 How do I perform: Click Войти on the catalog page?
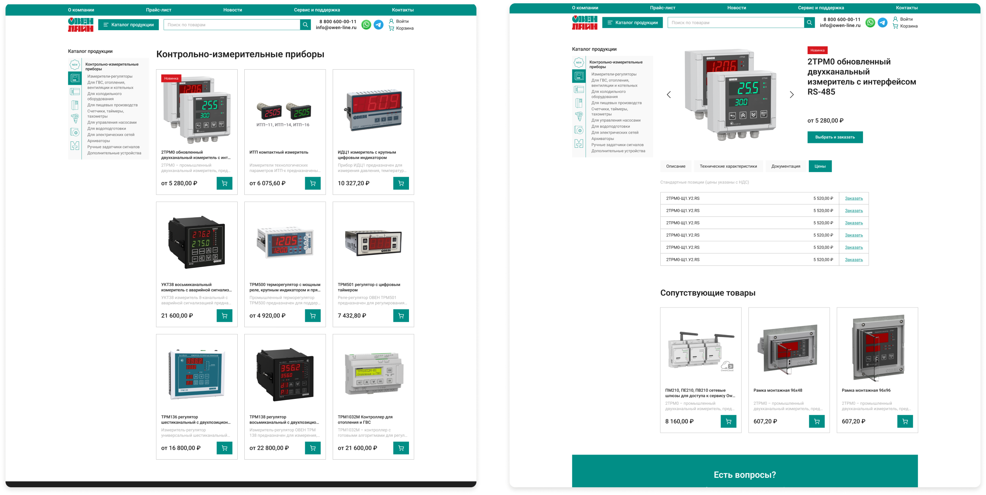click(399, 21)
